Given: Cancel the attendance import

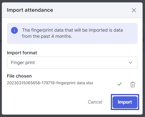Looking at the screenshot, I should tap(95, 102).
